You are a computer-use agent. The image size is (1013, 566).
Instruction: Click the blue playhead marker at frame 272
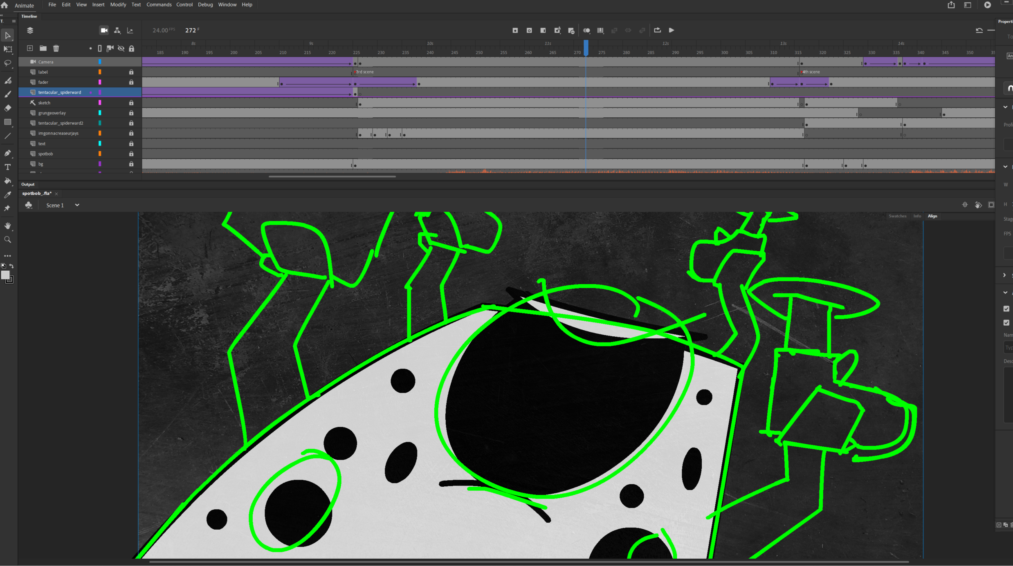586,48
